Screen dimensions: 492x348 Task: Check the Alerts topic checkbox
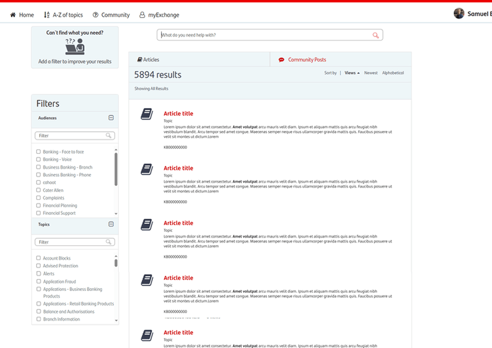[x=38, y=273]
